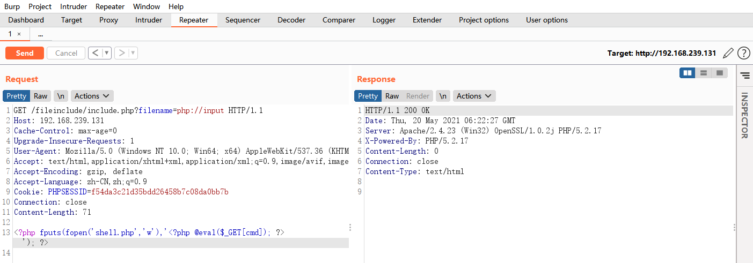
Task: Switch to the Comparer tab
Action: click(x=339, y=20)
